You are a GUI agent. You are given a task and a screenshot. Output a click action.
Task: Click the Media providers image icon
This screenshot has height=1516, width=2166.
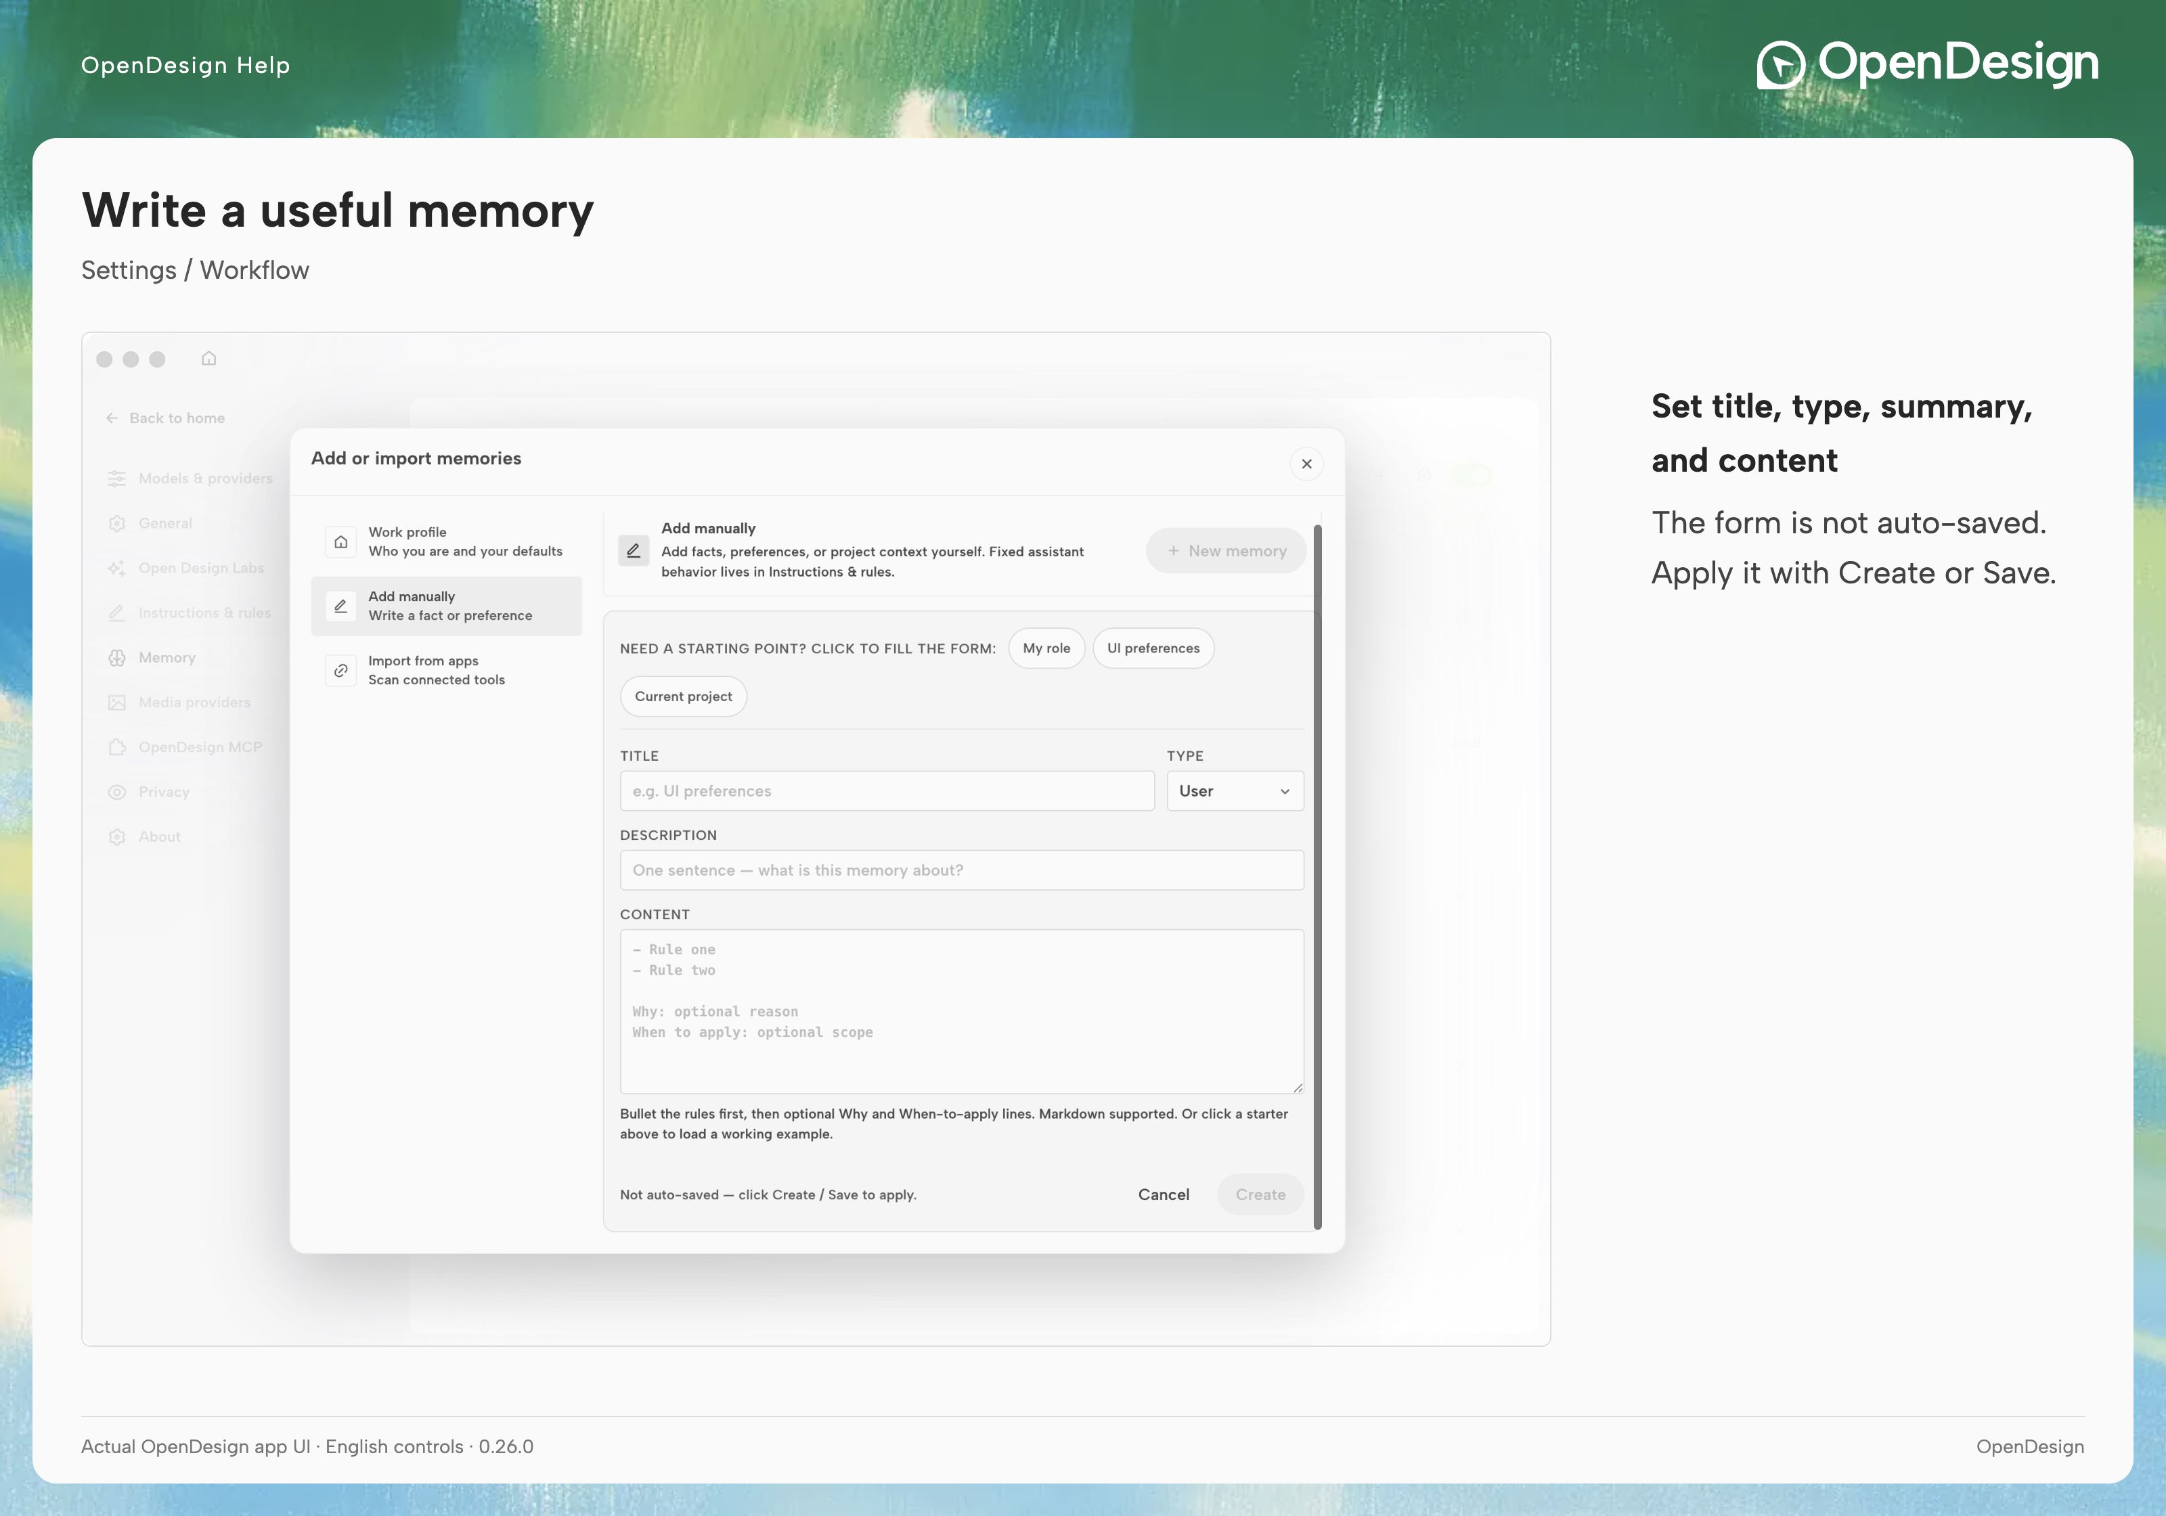[117, 703]
